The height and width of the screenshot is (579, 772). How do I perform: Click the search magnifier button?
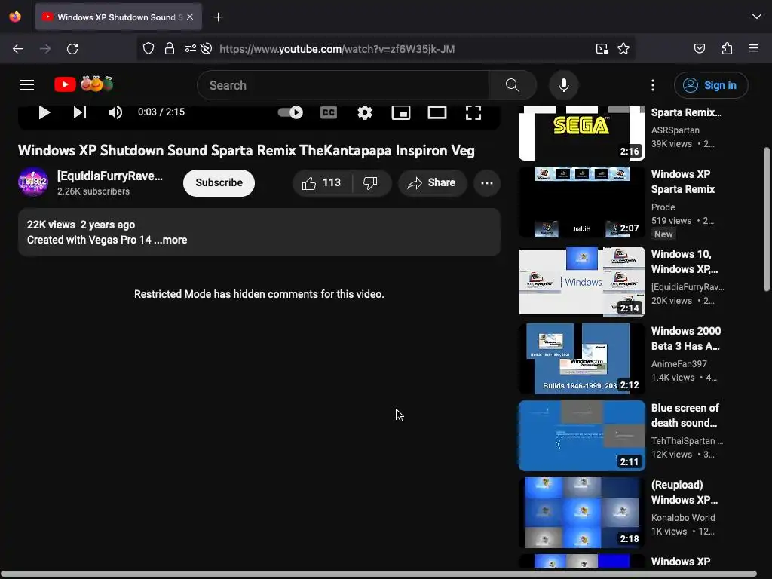(x=512, y=85)
